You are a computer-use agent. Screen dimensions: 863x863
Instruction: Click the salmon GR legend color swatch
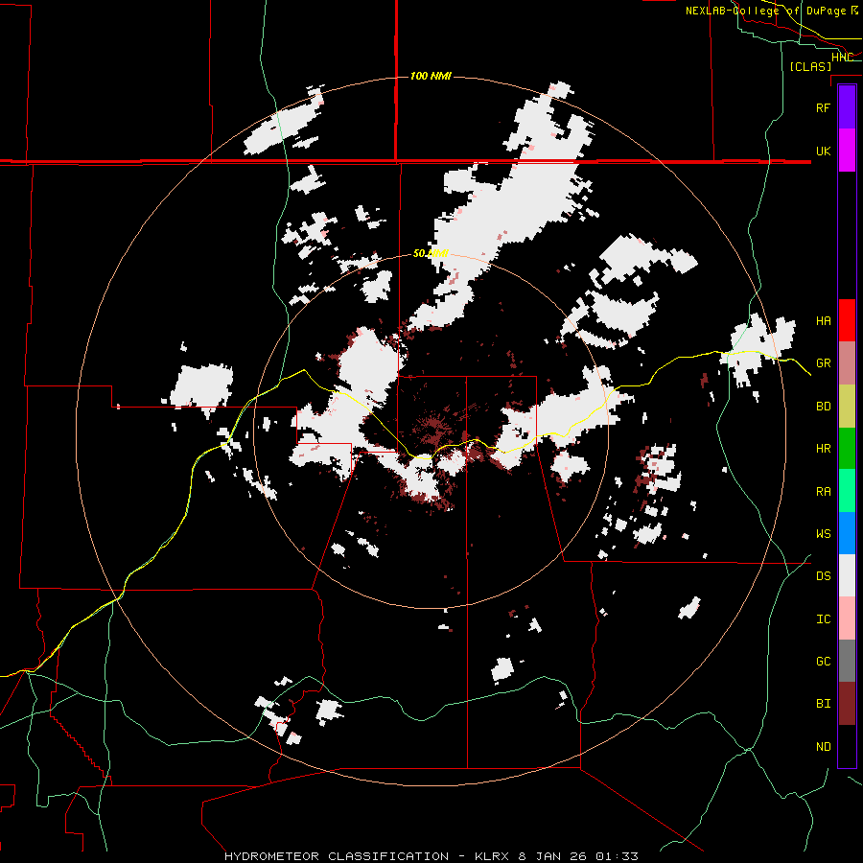pos(847,363)
